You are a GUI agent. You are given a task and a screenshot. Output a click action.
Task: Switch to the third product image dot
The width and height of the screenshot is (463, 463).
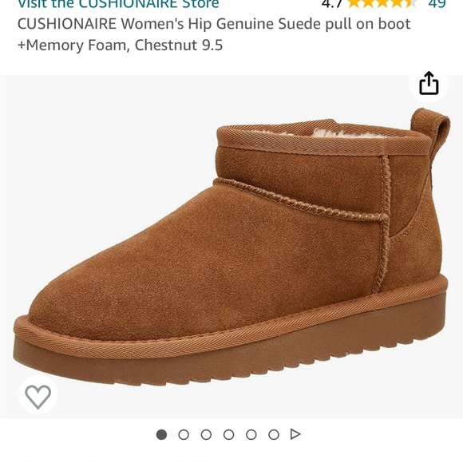coord(206,434)
